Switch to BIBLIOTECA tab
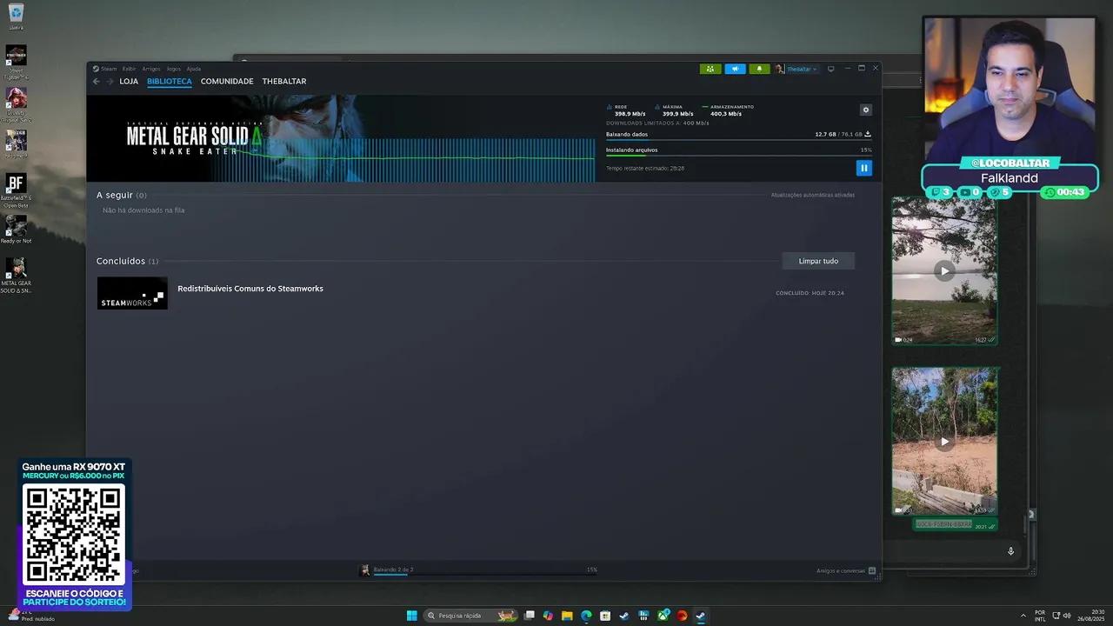This screenshot has width=1113, height=626. pyautogui.click(x=170, y=82)
